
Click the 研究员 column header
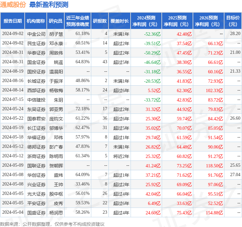(x=56, y=21)
